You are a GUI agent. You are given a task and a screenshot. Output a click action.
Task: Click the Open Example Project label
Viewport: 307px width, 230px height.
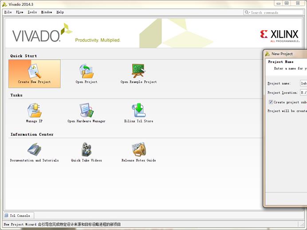138,82
